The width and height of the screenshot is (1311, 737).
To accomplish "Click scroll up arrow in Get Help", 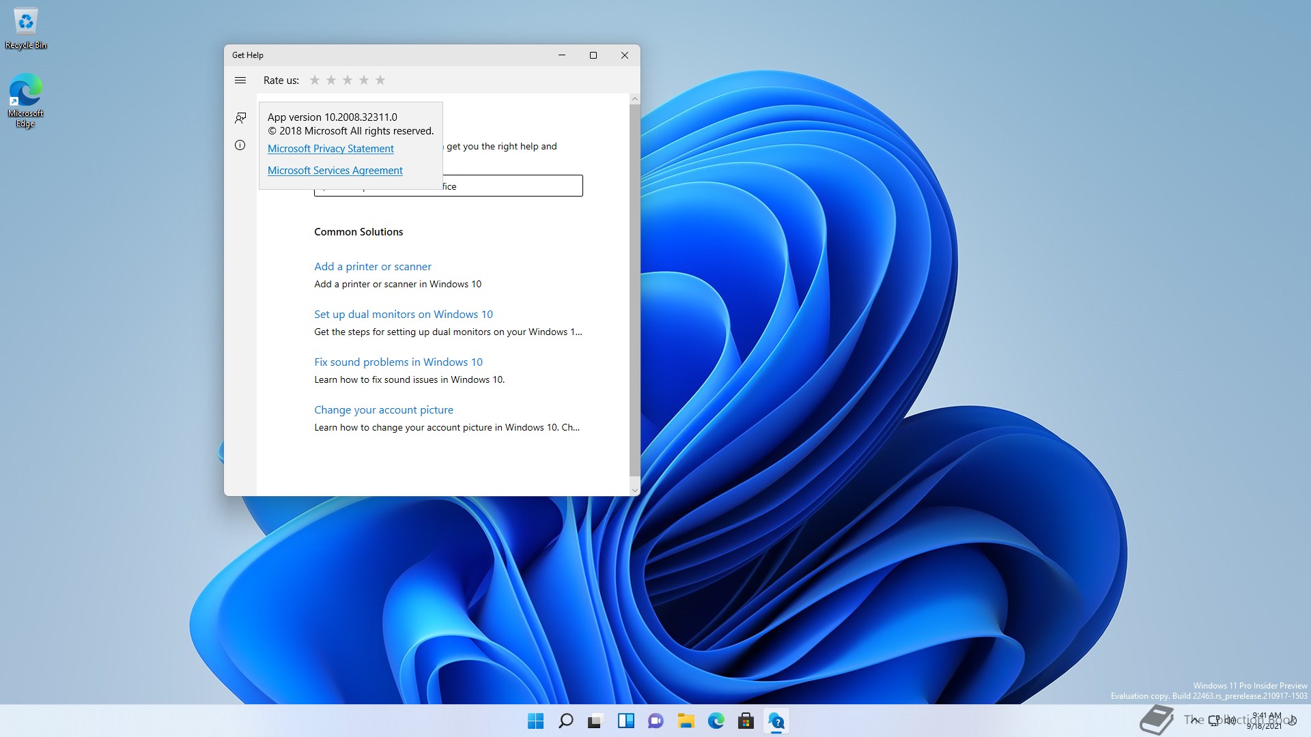I will click(635, 100).
